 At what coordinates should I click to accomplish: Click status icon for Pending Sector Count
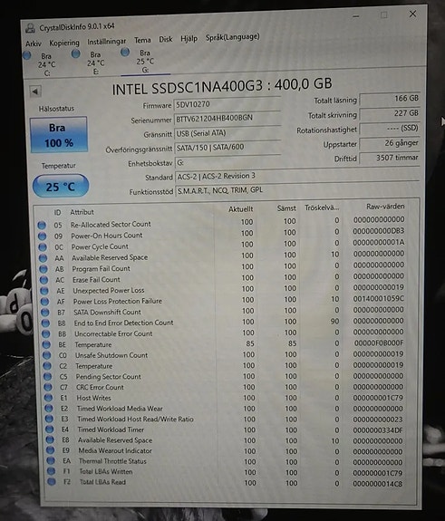[x=47, y=377]
